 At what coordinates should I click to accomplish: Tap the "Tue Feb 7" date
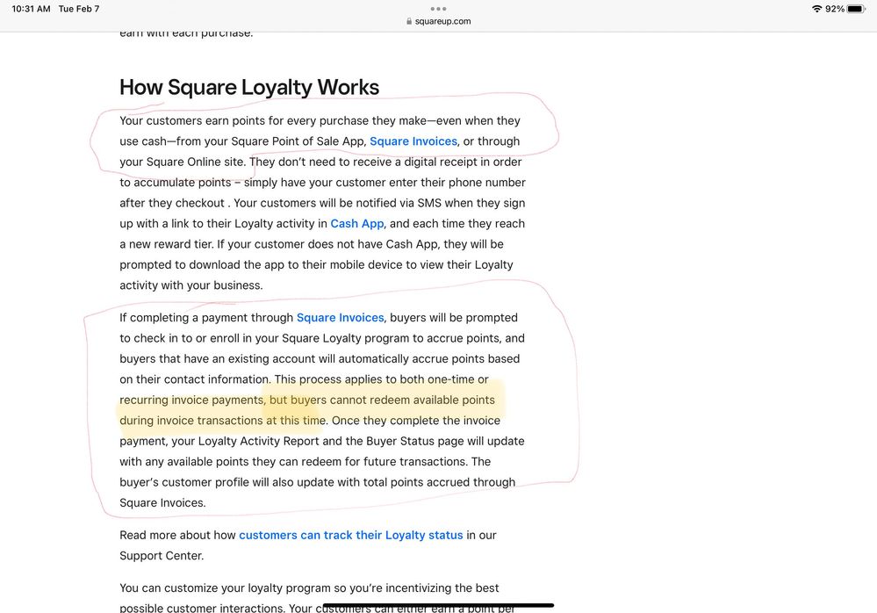[x=79, y=9]
